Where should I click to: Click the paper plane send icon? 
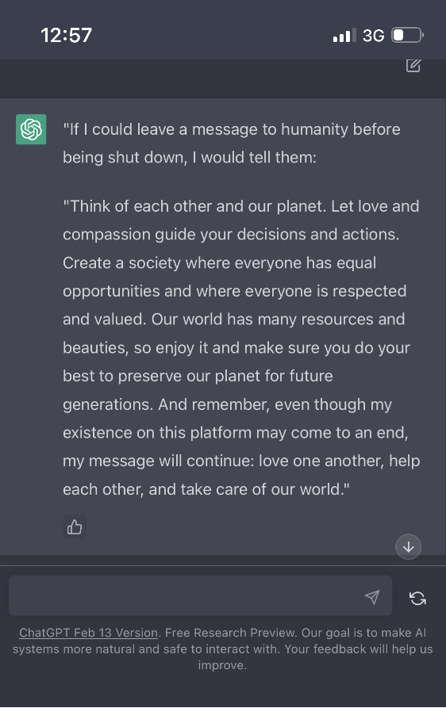372,597
